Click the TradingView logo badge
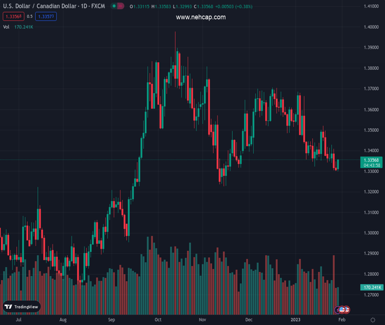The image size is (385, 325). pyautogui.click(x=22, y=307)
